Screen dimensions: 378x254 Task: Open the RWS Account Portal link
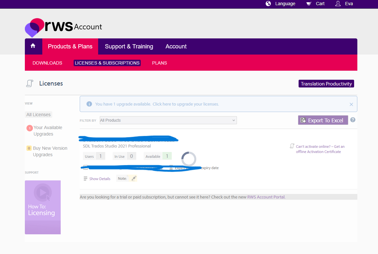266,197
